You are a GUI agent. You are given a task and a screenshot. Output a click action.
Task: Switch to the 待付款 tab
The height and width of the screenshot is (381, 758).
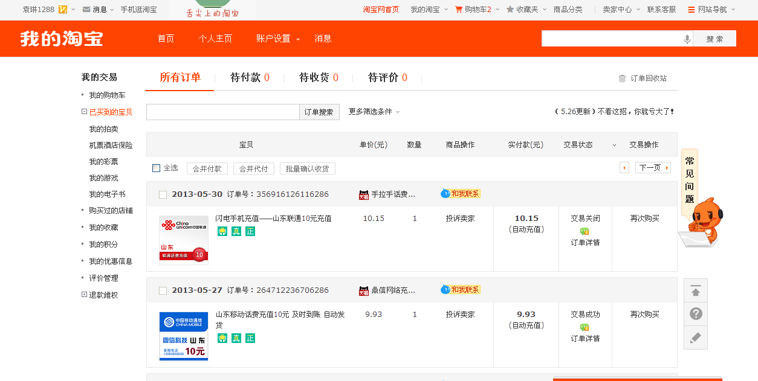(249, 78)
